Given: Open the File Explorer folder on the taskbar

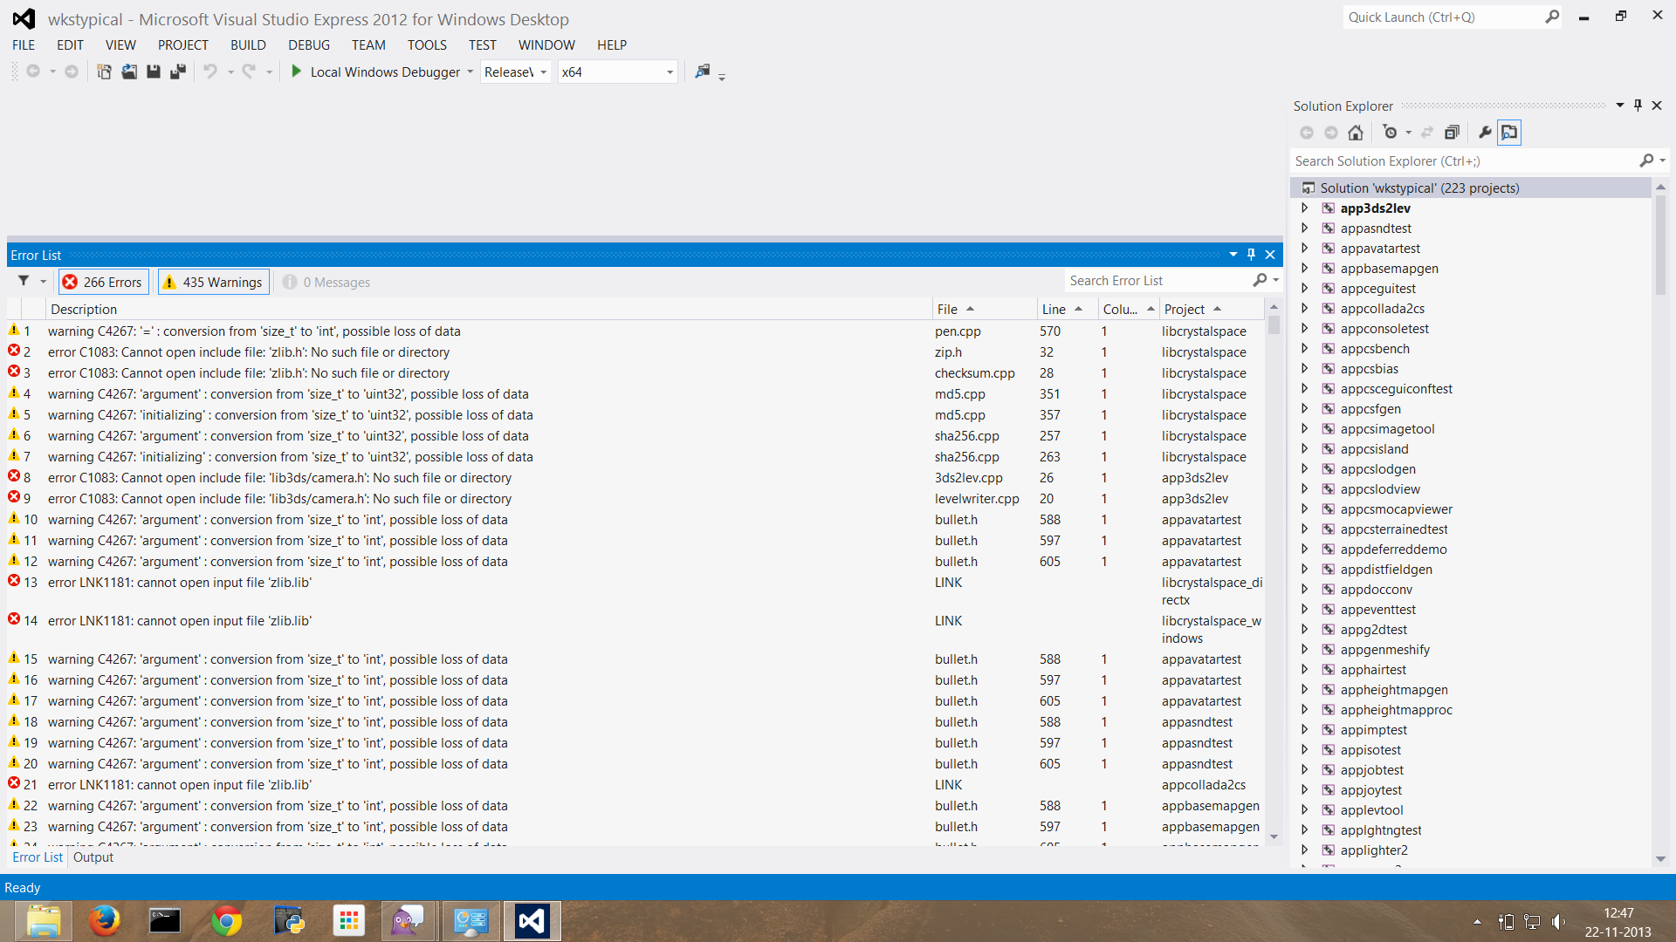Looking at the screenshot, I should (x=43, y=921).
